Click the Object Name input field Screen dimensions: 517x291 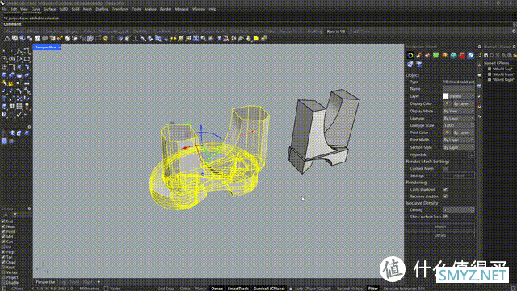tap(459, 89)
